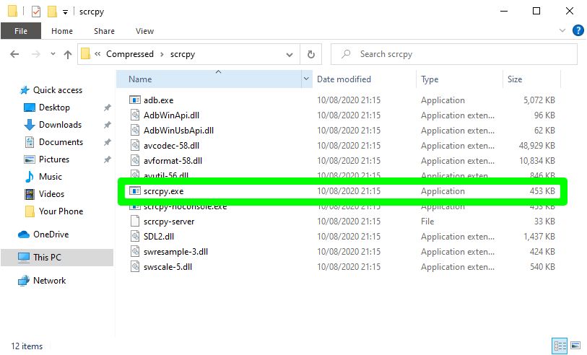Screen dimensions: 587x355
Task: Refresh the scrcpy folder view
Action: click(x=310, y=55)
